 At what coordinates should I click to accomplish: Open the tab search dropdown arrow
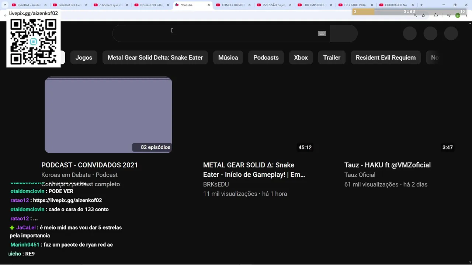5,5
